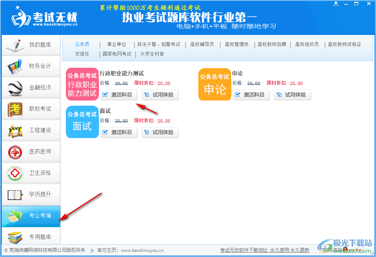Click the 公务员考试 面试 blue tile
Viewport: 376px width, 257px height.
point(82,122)
